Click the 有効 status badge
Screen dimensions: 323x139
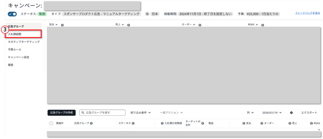point(42,14)
